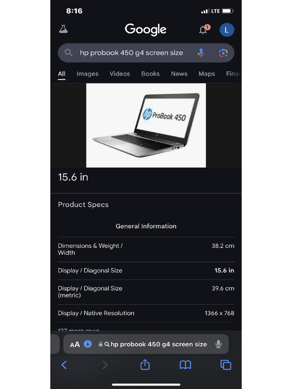
Task: Switch to the News tab
Action: tap(179, 74)
